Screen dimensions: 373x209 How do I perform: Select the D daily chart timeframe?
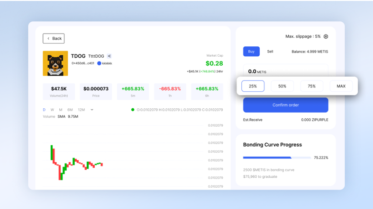pos(45,110)
